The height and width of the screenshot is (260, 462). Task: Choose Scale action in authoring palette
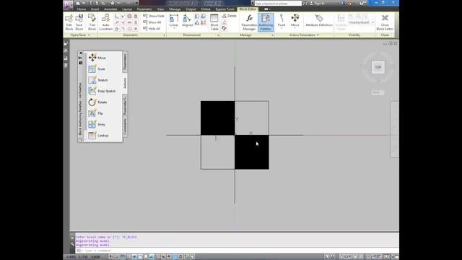coord(97,69)
